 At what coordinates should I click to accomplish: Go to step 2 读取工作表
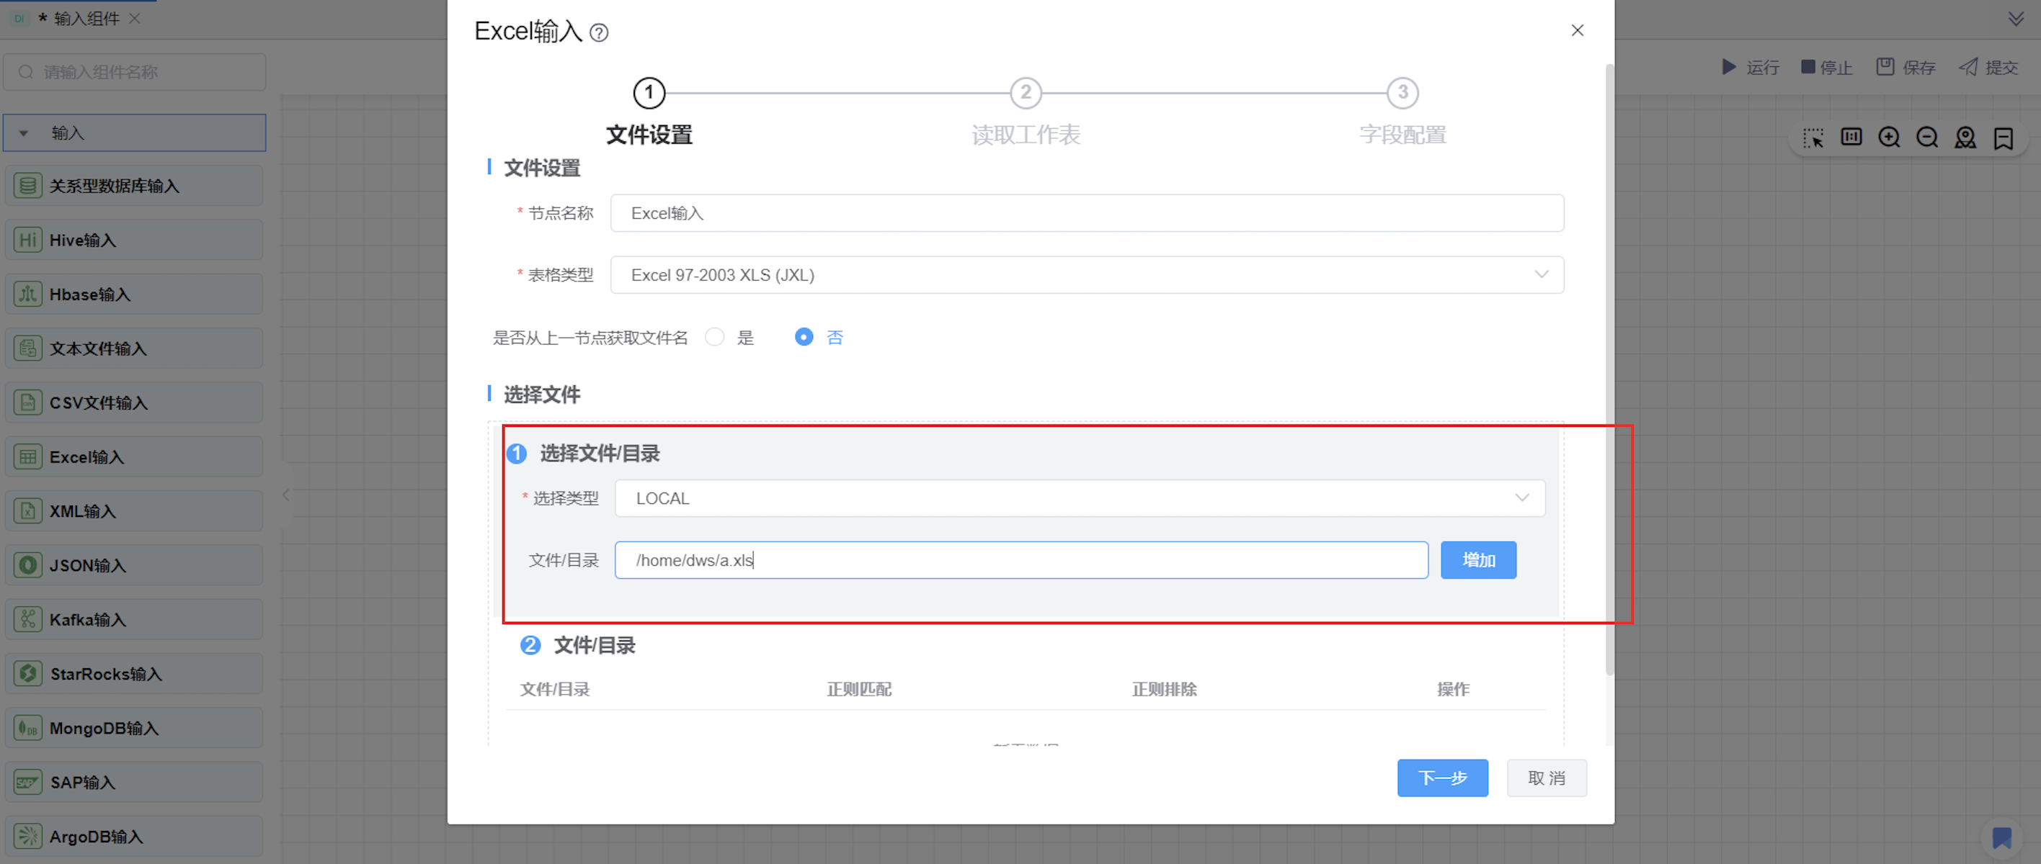(1026, 94)
